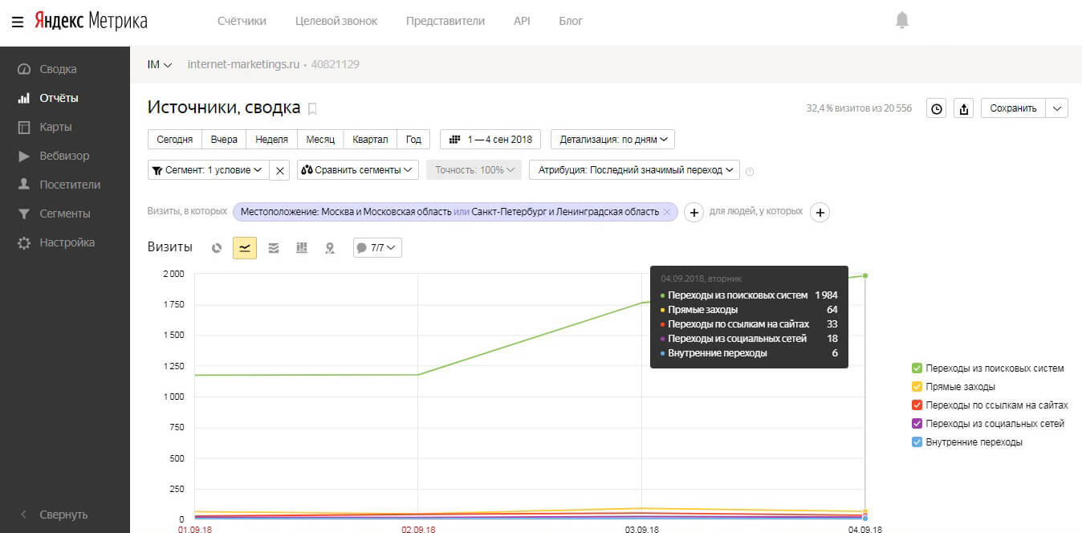Select the pie chart view icon
This screenshot has width=1082, height=533.
point(217,248)
